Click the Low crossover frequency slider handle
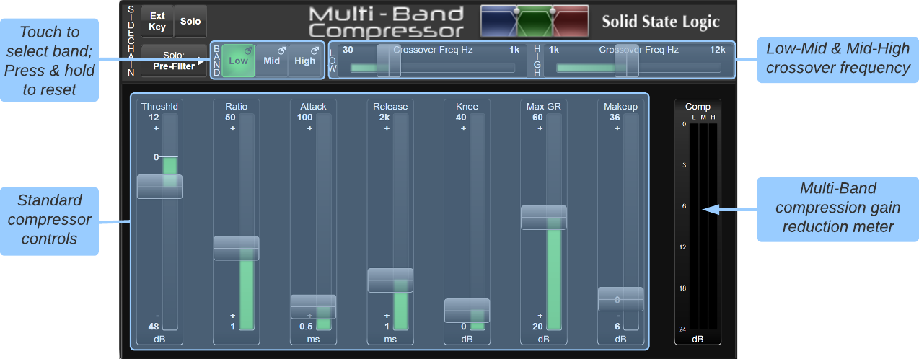The width and height of the screenshot is (919, 359). click(x=389, y=61)
